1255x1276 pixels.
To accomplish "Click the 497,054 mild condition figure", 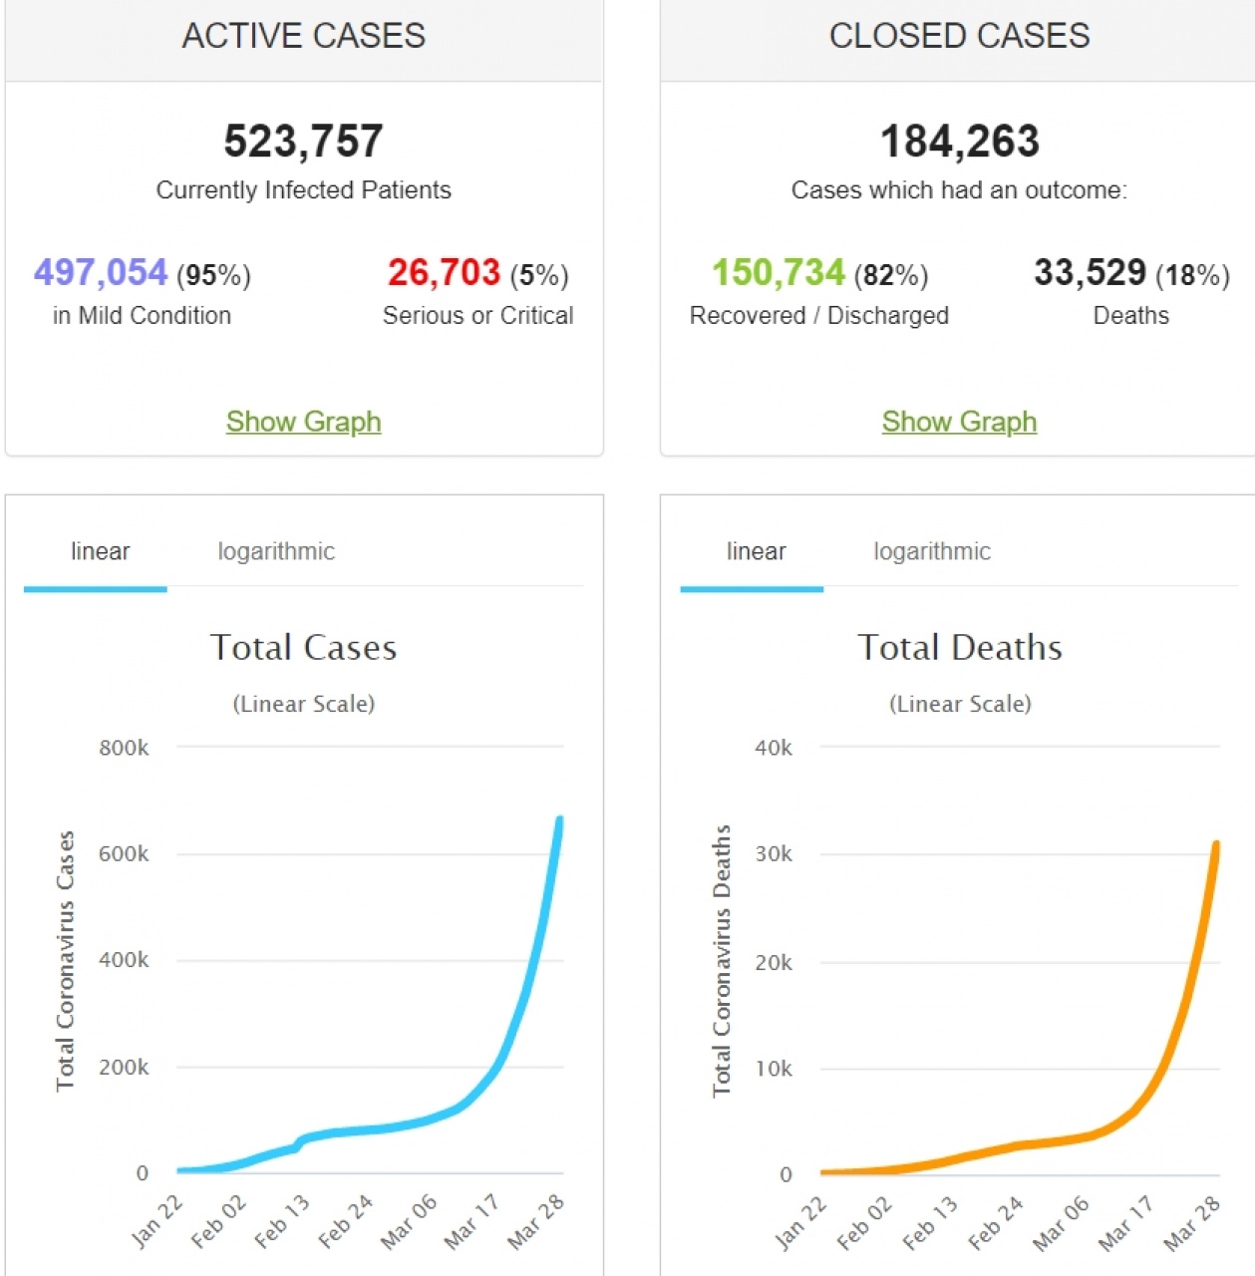I will (101, 272).
